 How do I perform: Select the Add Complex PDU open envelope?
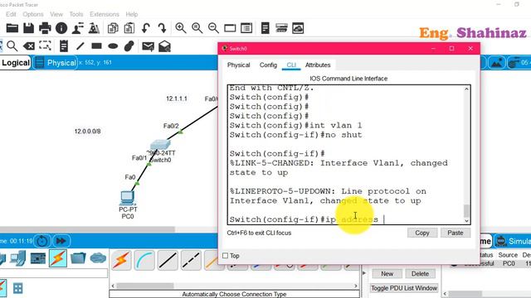(164, 46)
